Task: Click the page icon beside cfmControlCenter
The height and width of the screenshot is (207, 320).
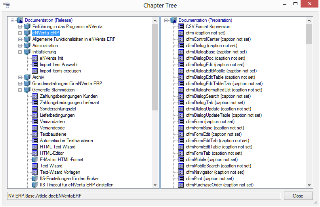Action: tap(181, 39)
